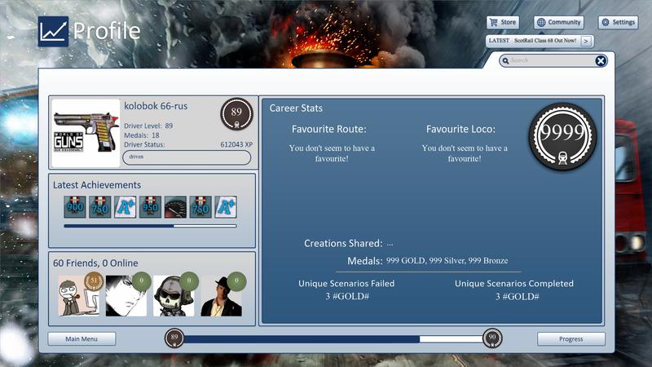652x367 pixels.
Task: Select the World of Guns avatar picture
Action: tap(86, 133)
